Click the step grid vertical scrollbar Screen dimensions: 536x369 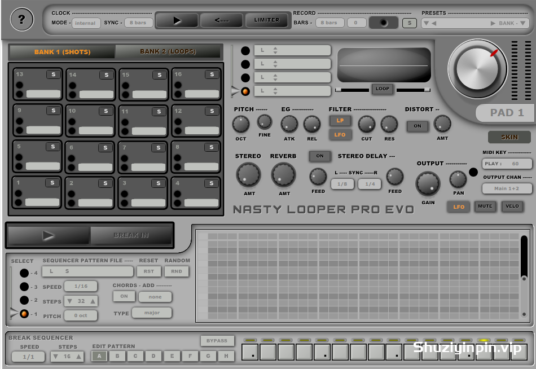click(524, 276)
